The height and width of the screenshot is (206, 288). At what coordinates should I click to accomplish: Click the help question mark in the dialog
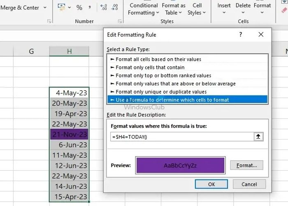(241, 35)
